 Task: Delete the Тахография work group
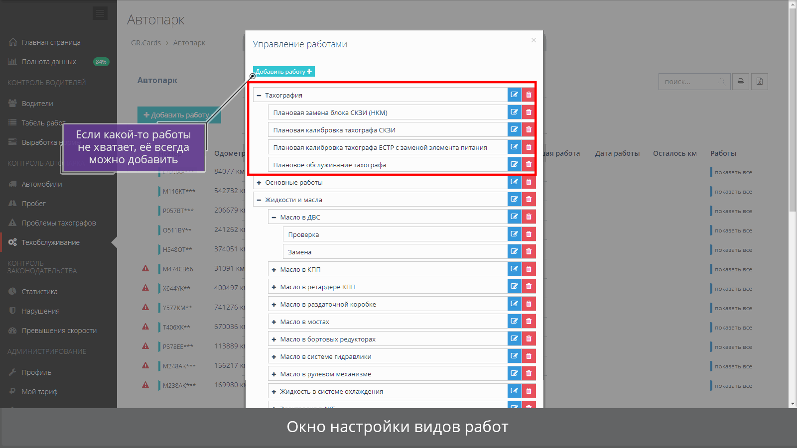(x=529, y=95)
